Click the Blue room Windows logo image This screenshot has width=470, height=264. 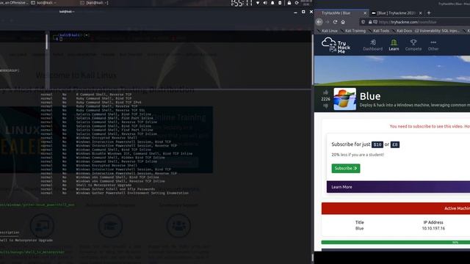(344, 99)
